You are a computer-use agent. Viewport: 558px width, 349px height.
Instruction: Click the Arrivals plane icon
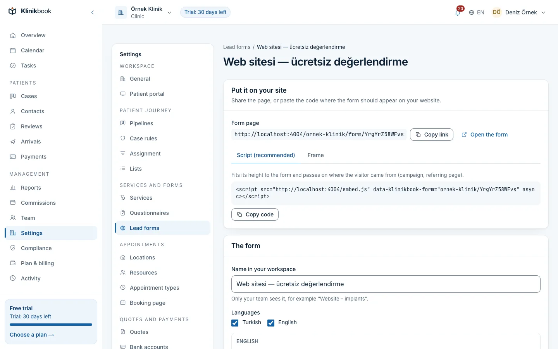tap(13, 142)
